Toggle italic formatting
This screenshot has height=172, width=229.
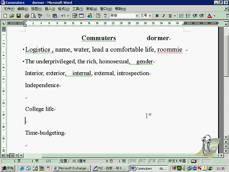click(x=164, y=16)
